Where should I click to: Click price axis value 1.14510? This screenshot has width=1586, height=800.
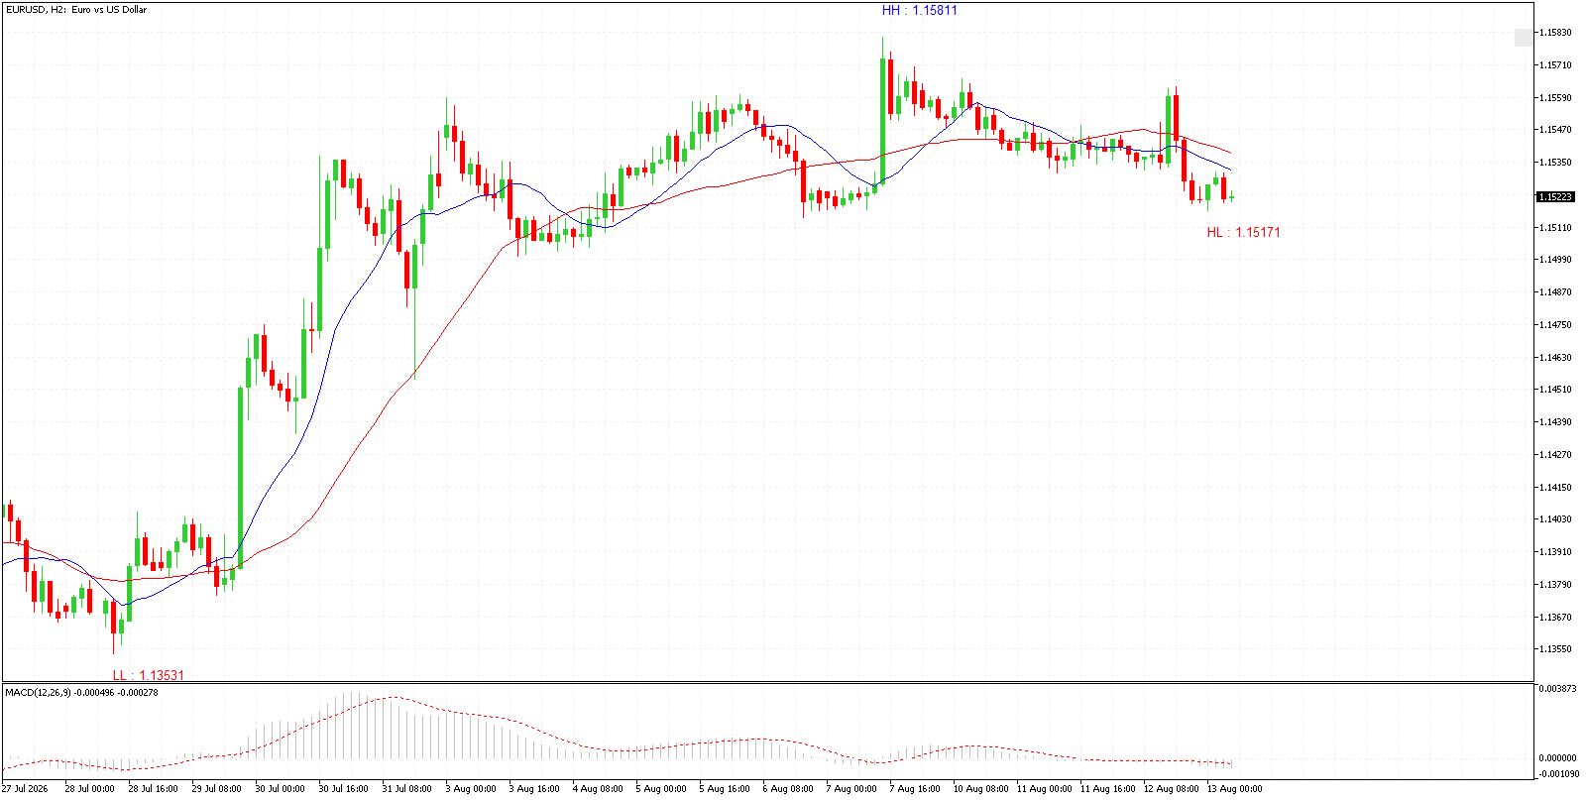click(x=1555, y=390)
